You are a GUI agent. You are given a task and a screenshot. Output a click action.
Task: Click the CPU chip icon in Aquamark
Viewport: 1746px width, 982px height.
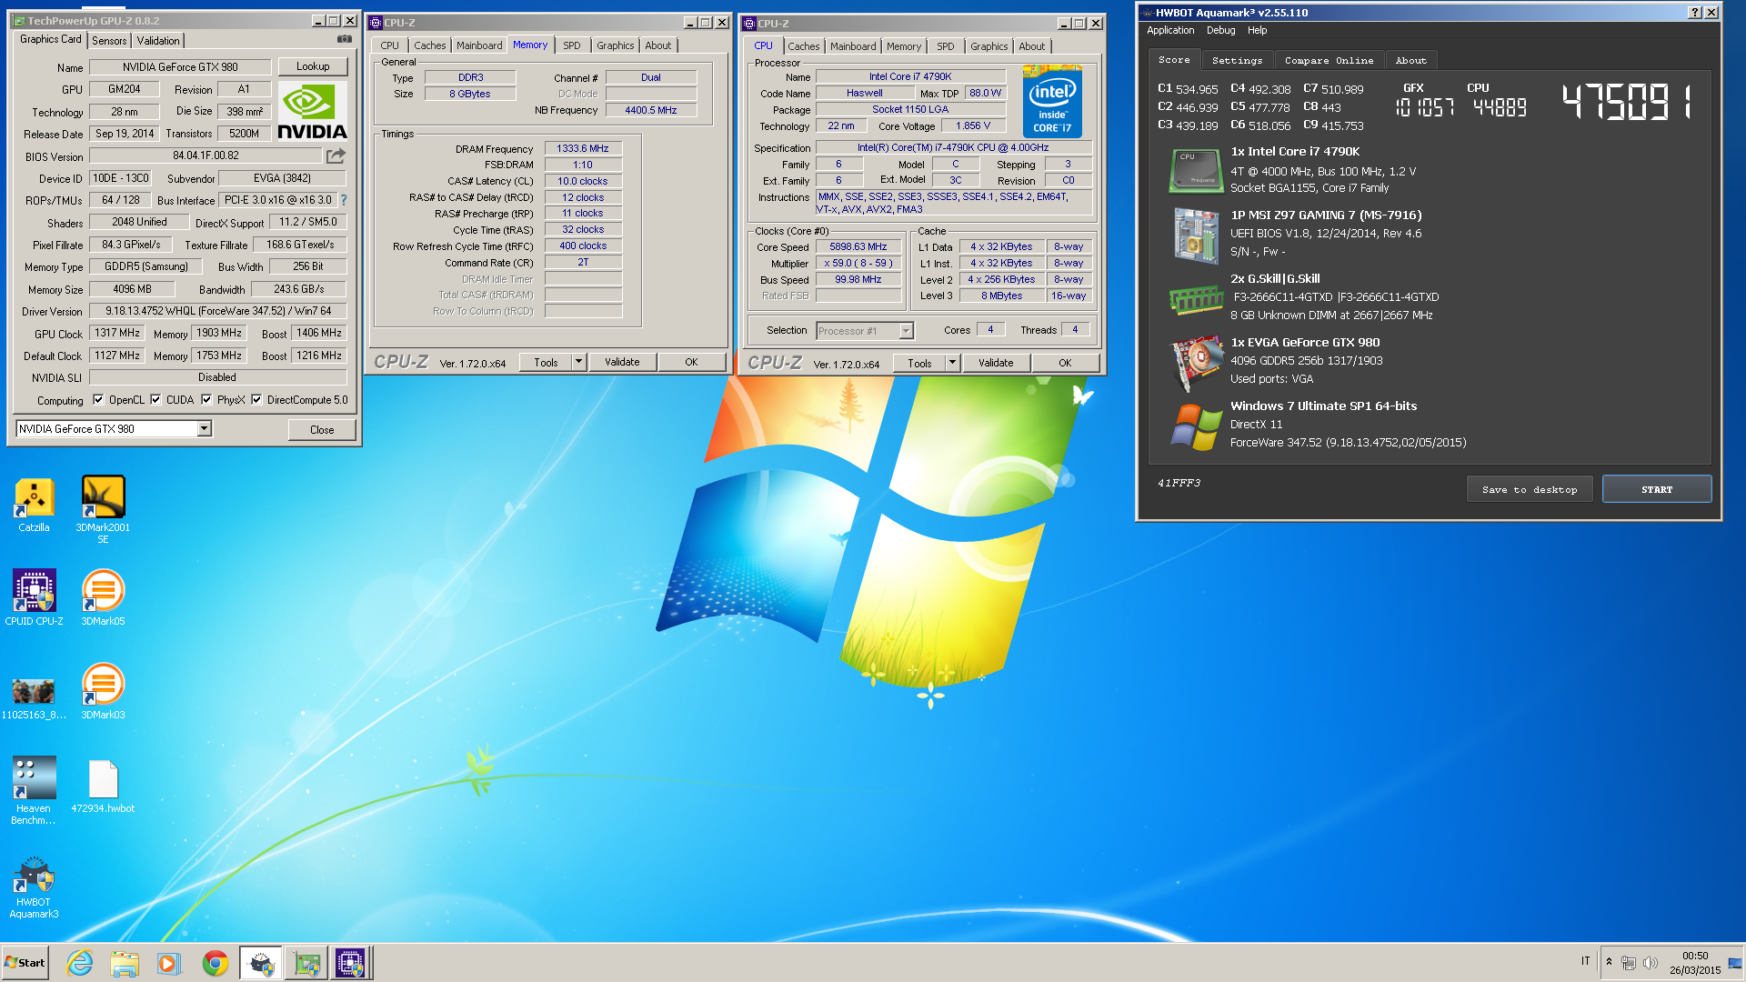tap(1195, 170)
